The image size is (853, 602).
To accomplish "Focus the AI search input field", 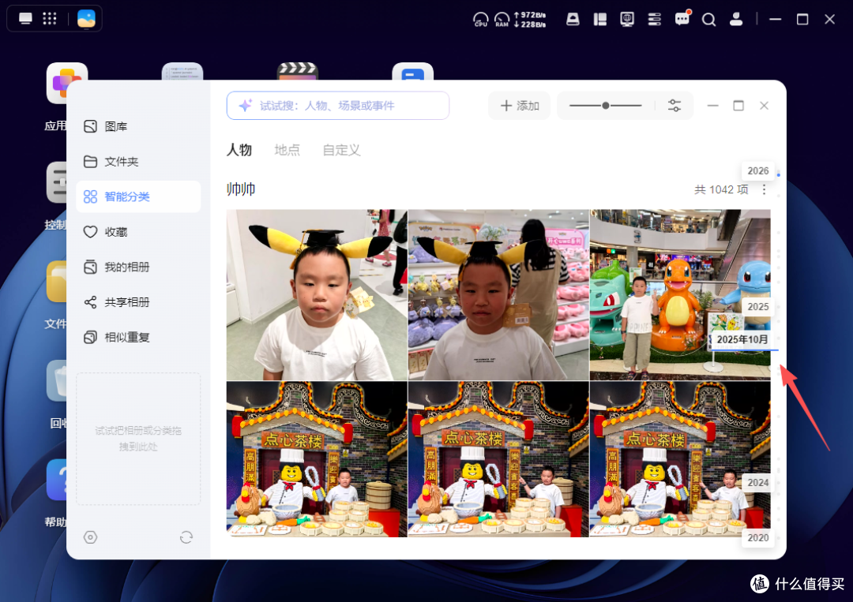I will click(x=338, y=106).
